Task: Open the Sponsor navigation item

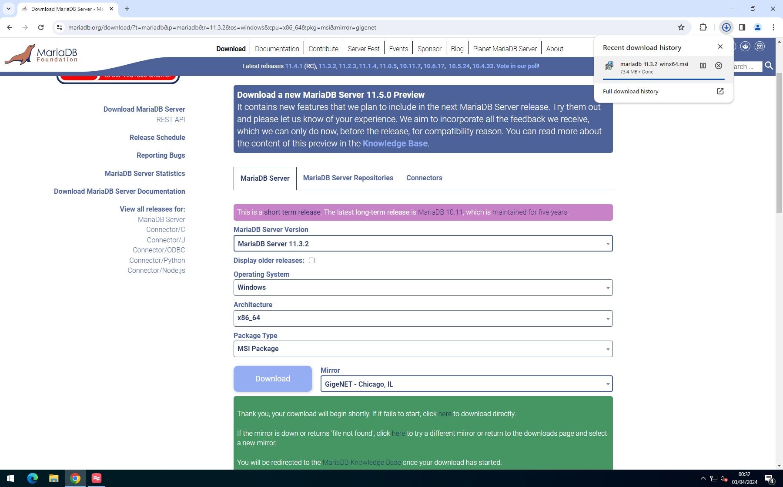Action: click(429, 49)
